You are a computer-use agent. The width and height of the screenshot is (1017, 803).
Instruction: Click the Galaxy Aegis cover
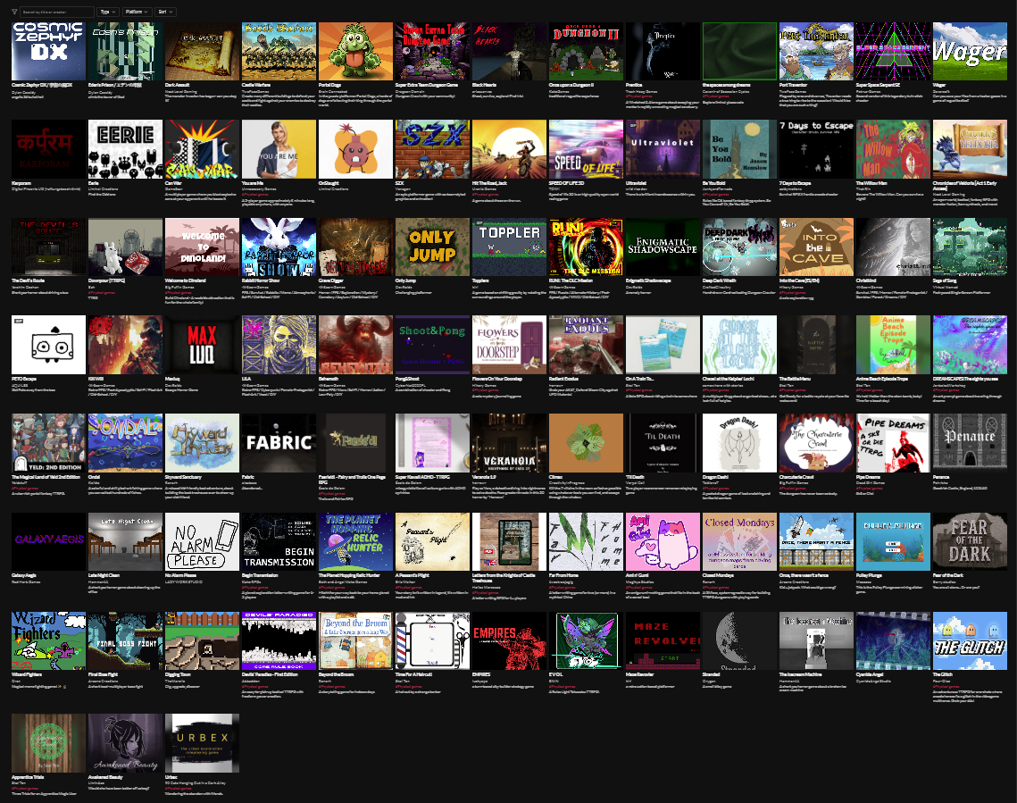(x=48, y=541)
